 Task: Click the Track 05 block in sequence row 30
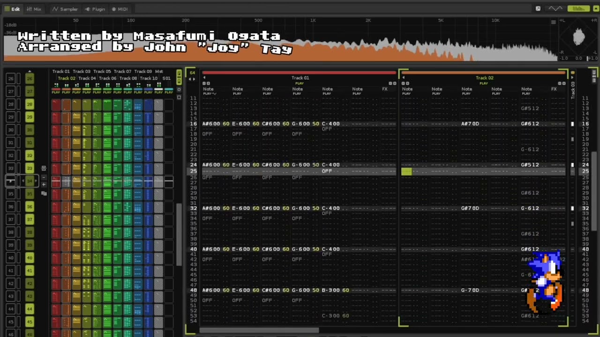pyautogui.click(x=97, y=130)
